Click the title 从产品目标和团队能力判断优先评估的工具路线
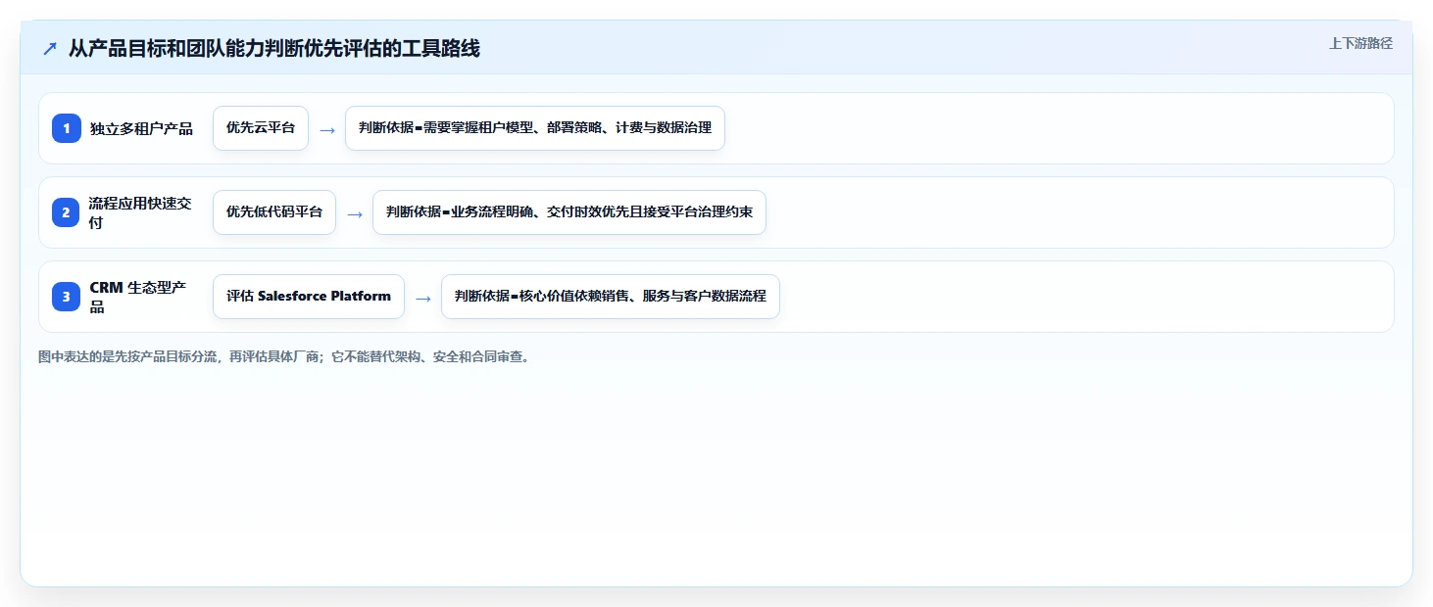Screen dimensions: 1433x607 (274, 48)
